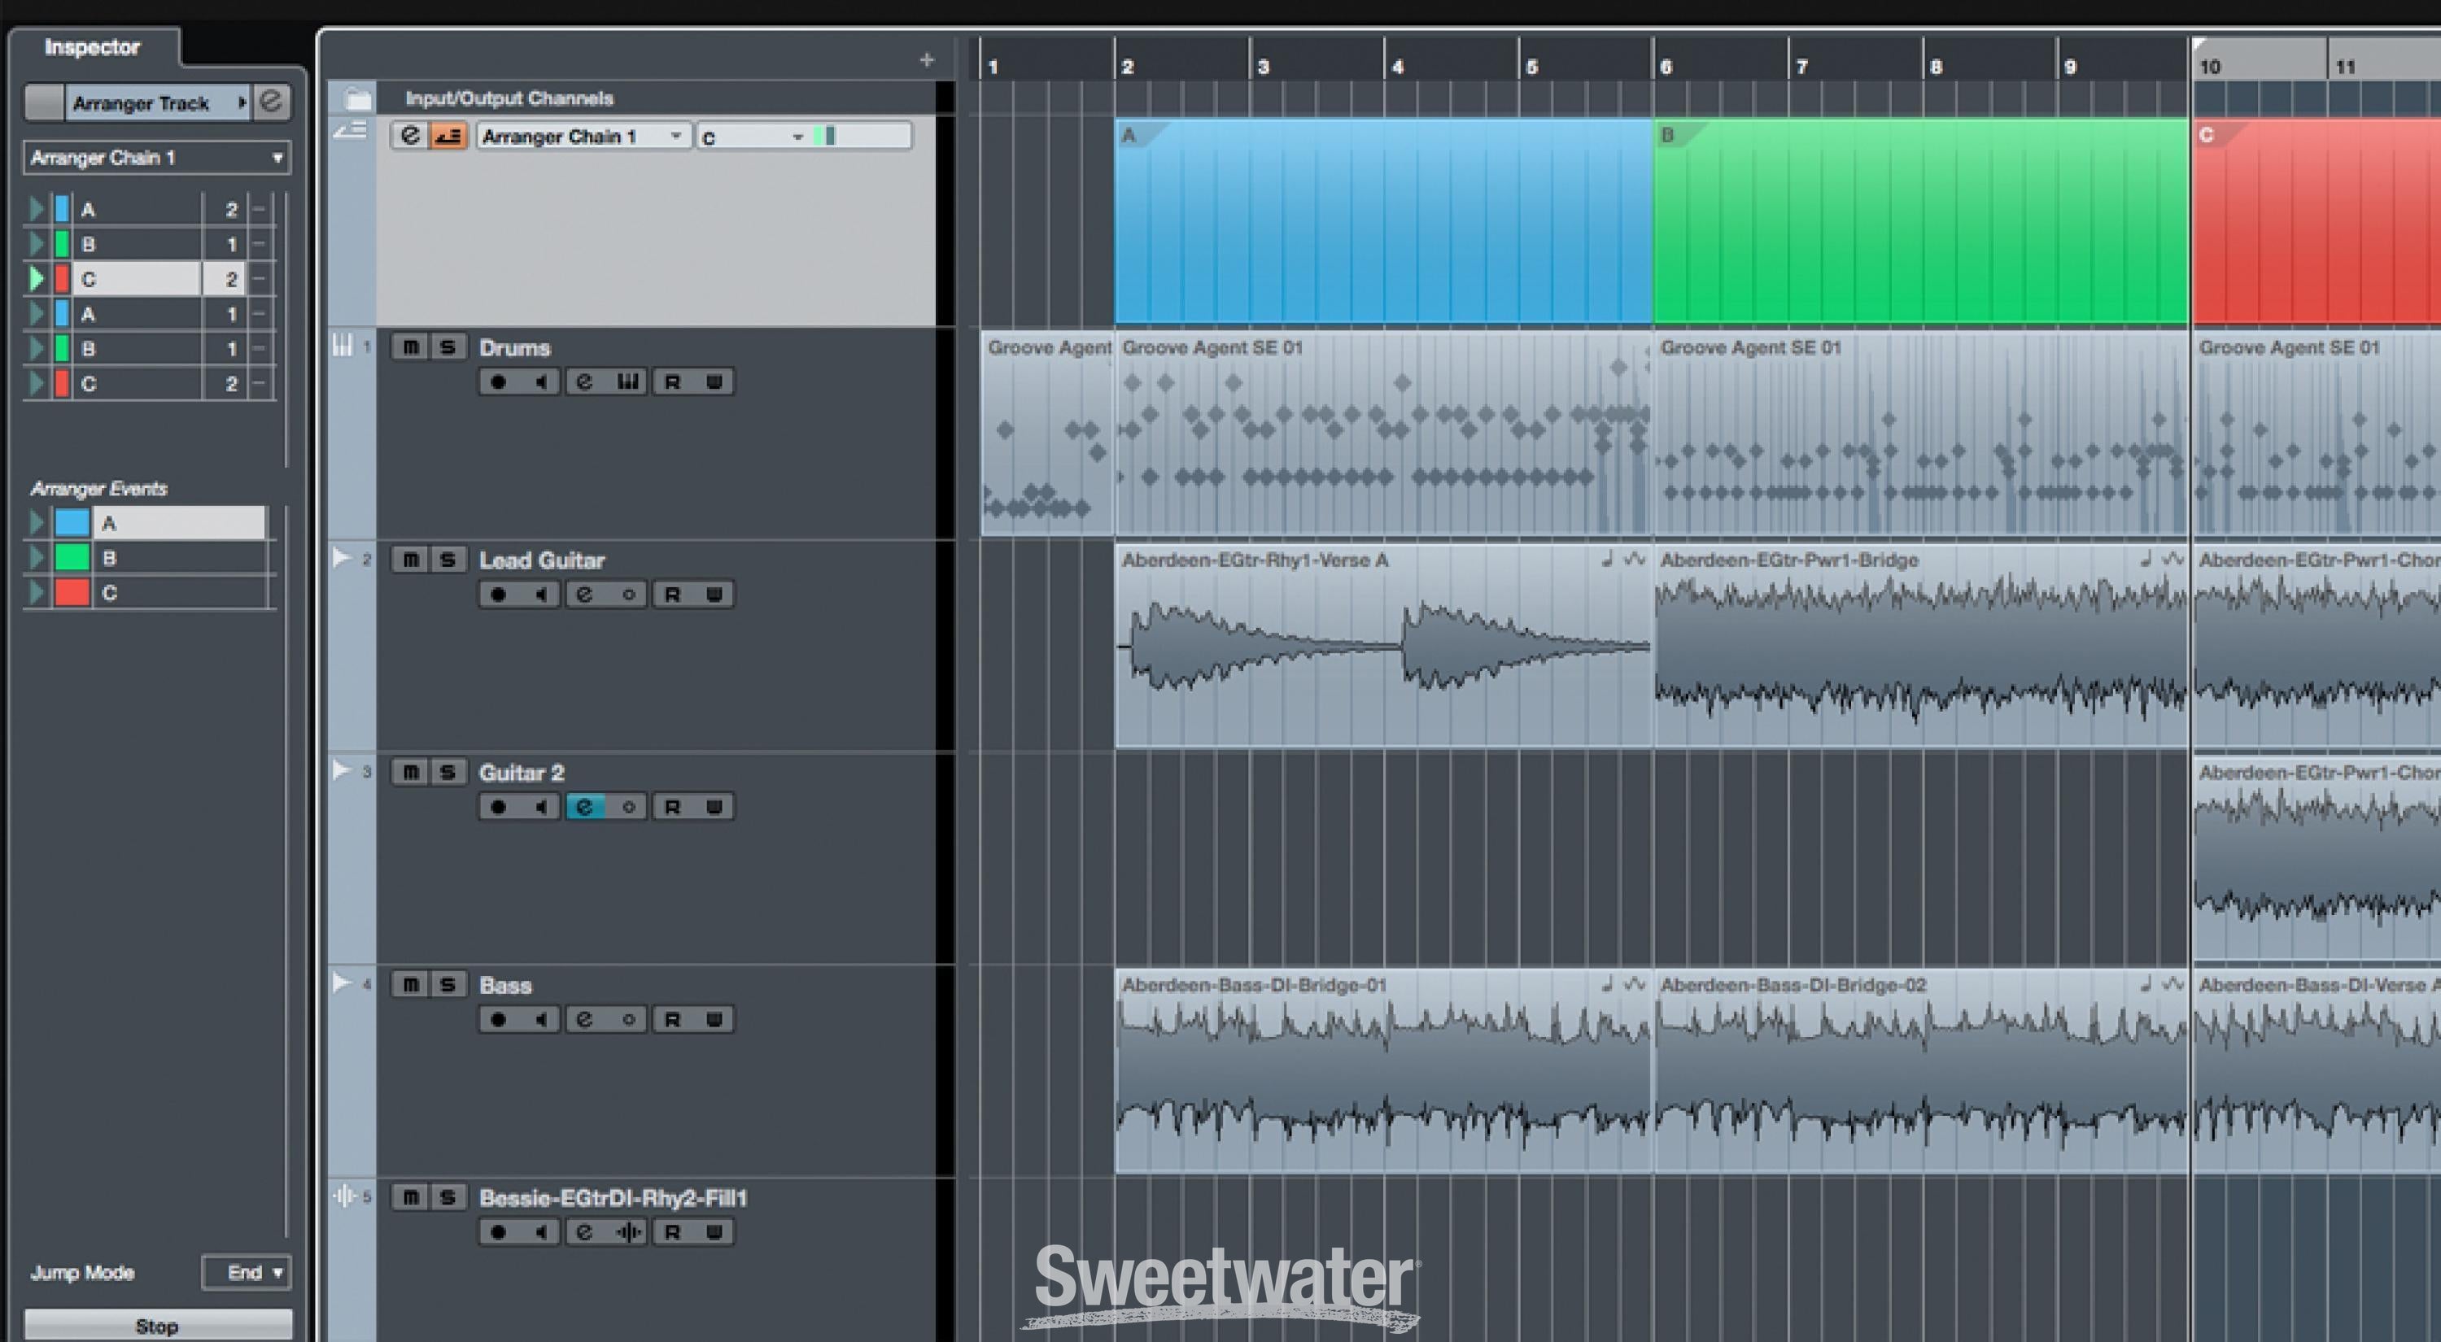Open Arranger Track settings via the e icon

(x=272, y=103)
